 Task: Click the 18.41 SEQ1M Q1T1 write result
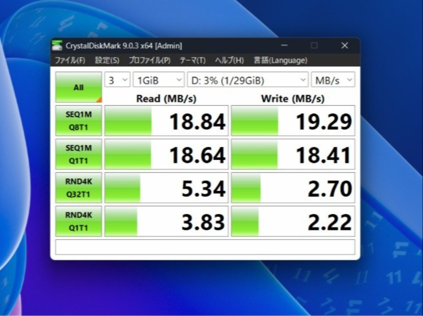pyautogui.click(x=293, y=154)
